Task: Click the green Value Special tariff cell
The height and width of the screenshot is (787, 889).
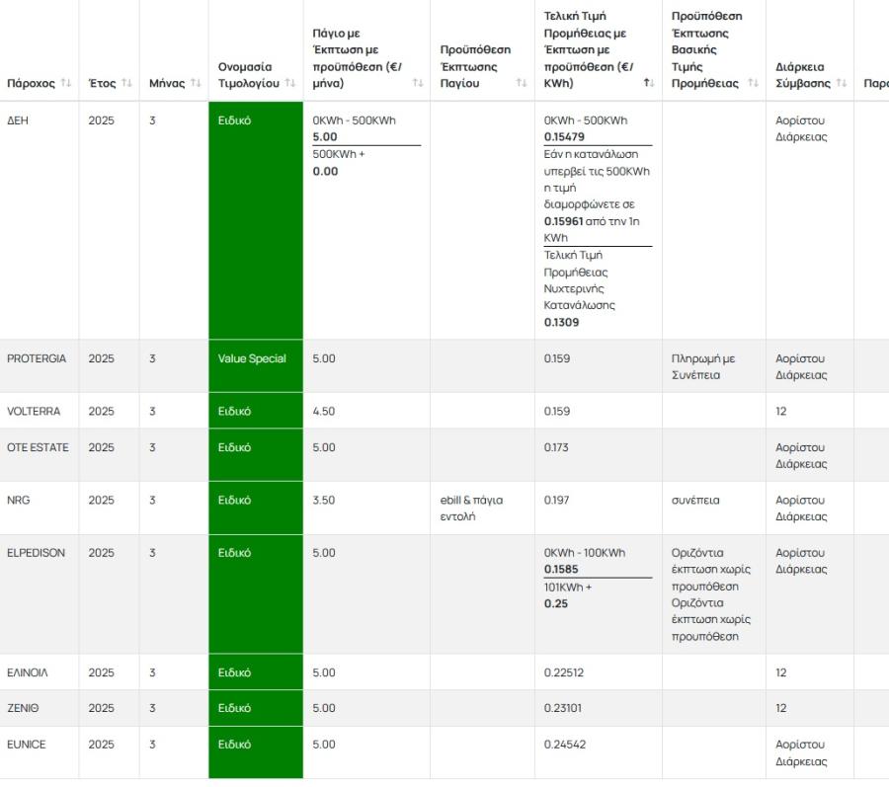Action: pos(256,366)
